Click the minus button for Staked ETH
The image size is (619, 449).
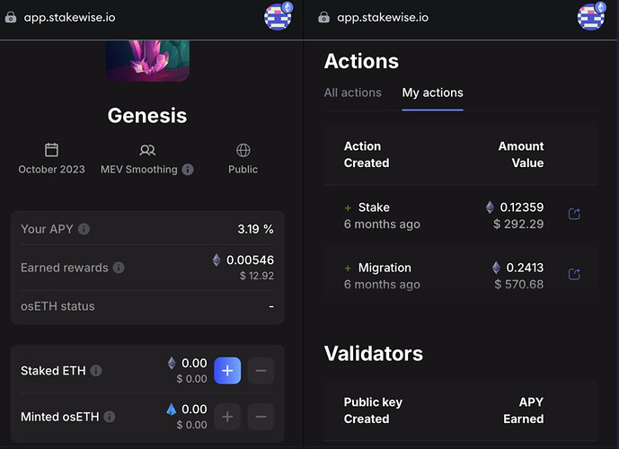click(x=261, y=371)
